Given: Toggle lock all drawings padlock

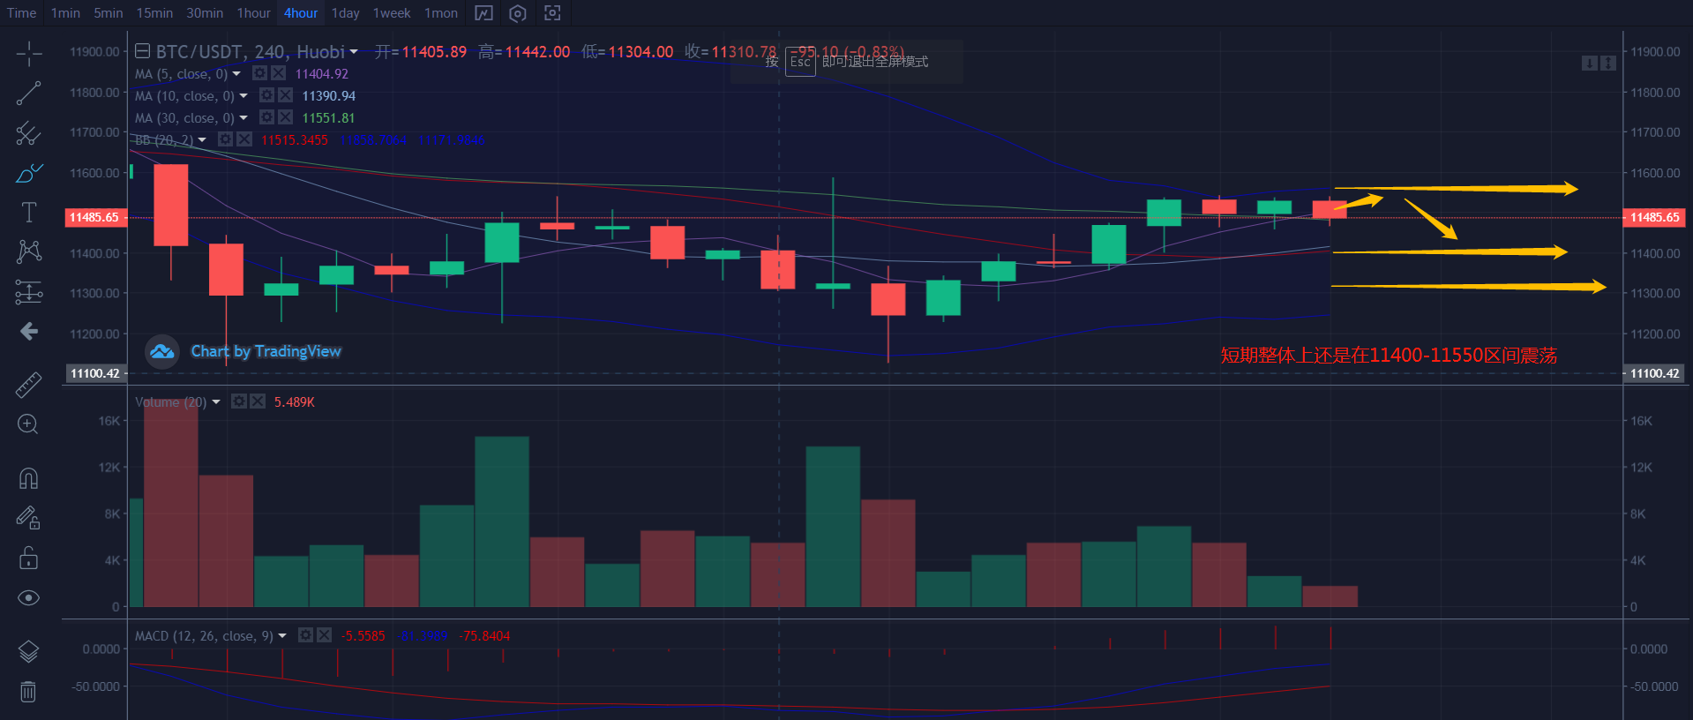Looking at the screenshot, I should (x=28, y=558).
